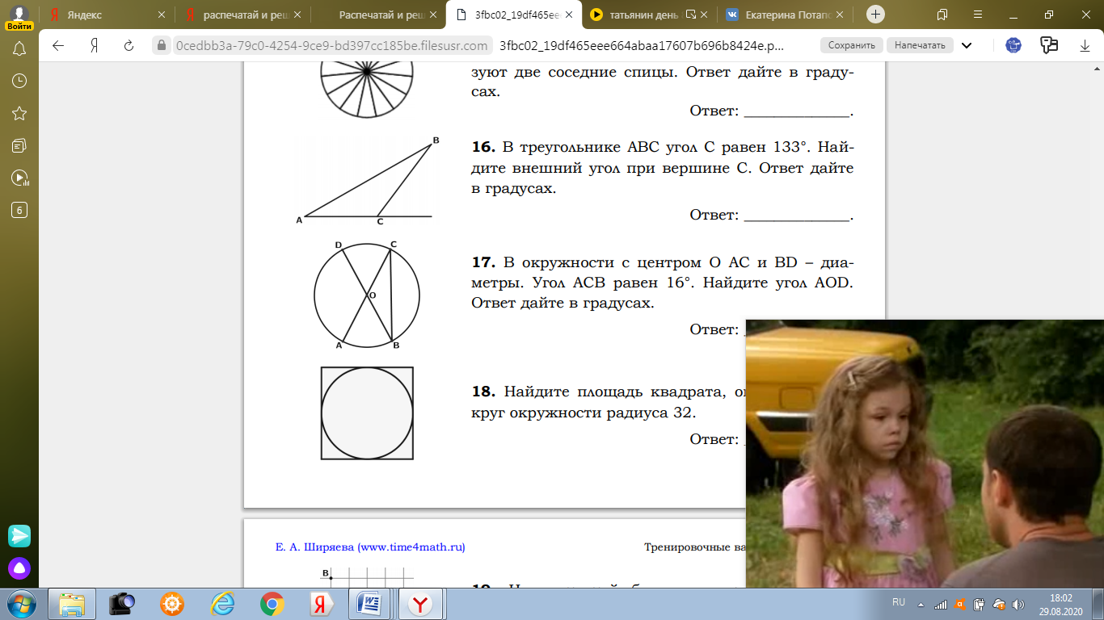
Task: Open the messenger arrow icon in sidebar
Action: (x=19, y=535)
